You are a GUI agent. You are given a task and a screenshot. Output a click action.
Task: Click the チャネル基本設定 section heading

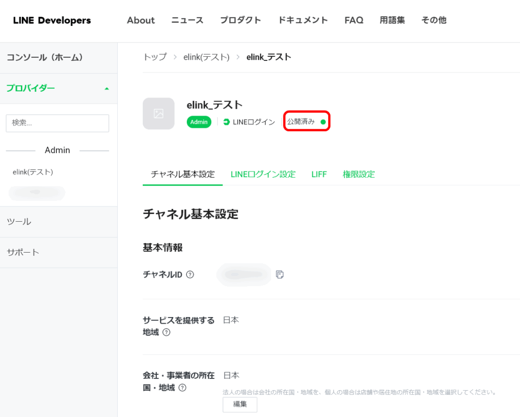pyautogui.click(x=191, y=214)
